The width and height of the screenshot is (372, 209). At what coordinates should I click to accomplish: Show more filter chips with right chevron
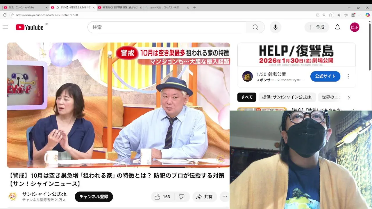tap(349, 98)
